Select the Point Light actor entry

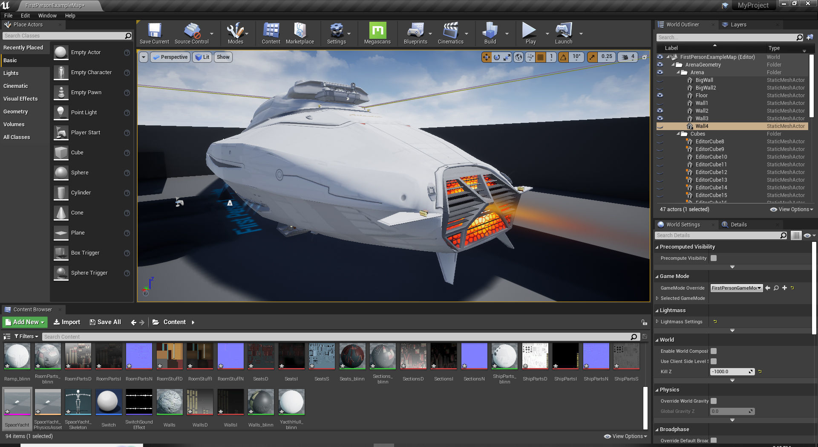pyautogui.click(x=92, y=113)
